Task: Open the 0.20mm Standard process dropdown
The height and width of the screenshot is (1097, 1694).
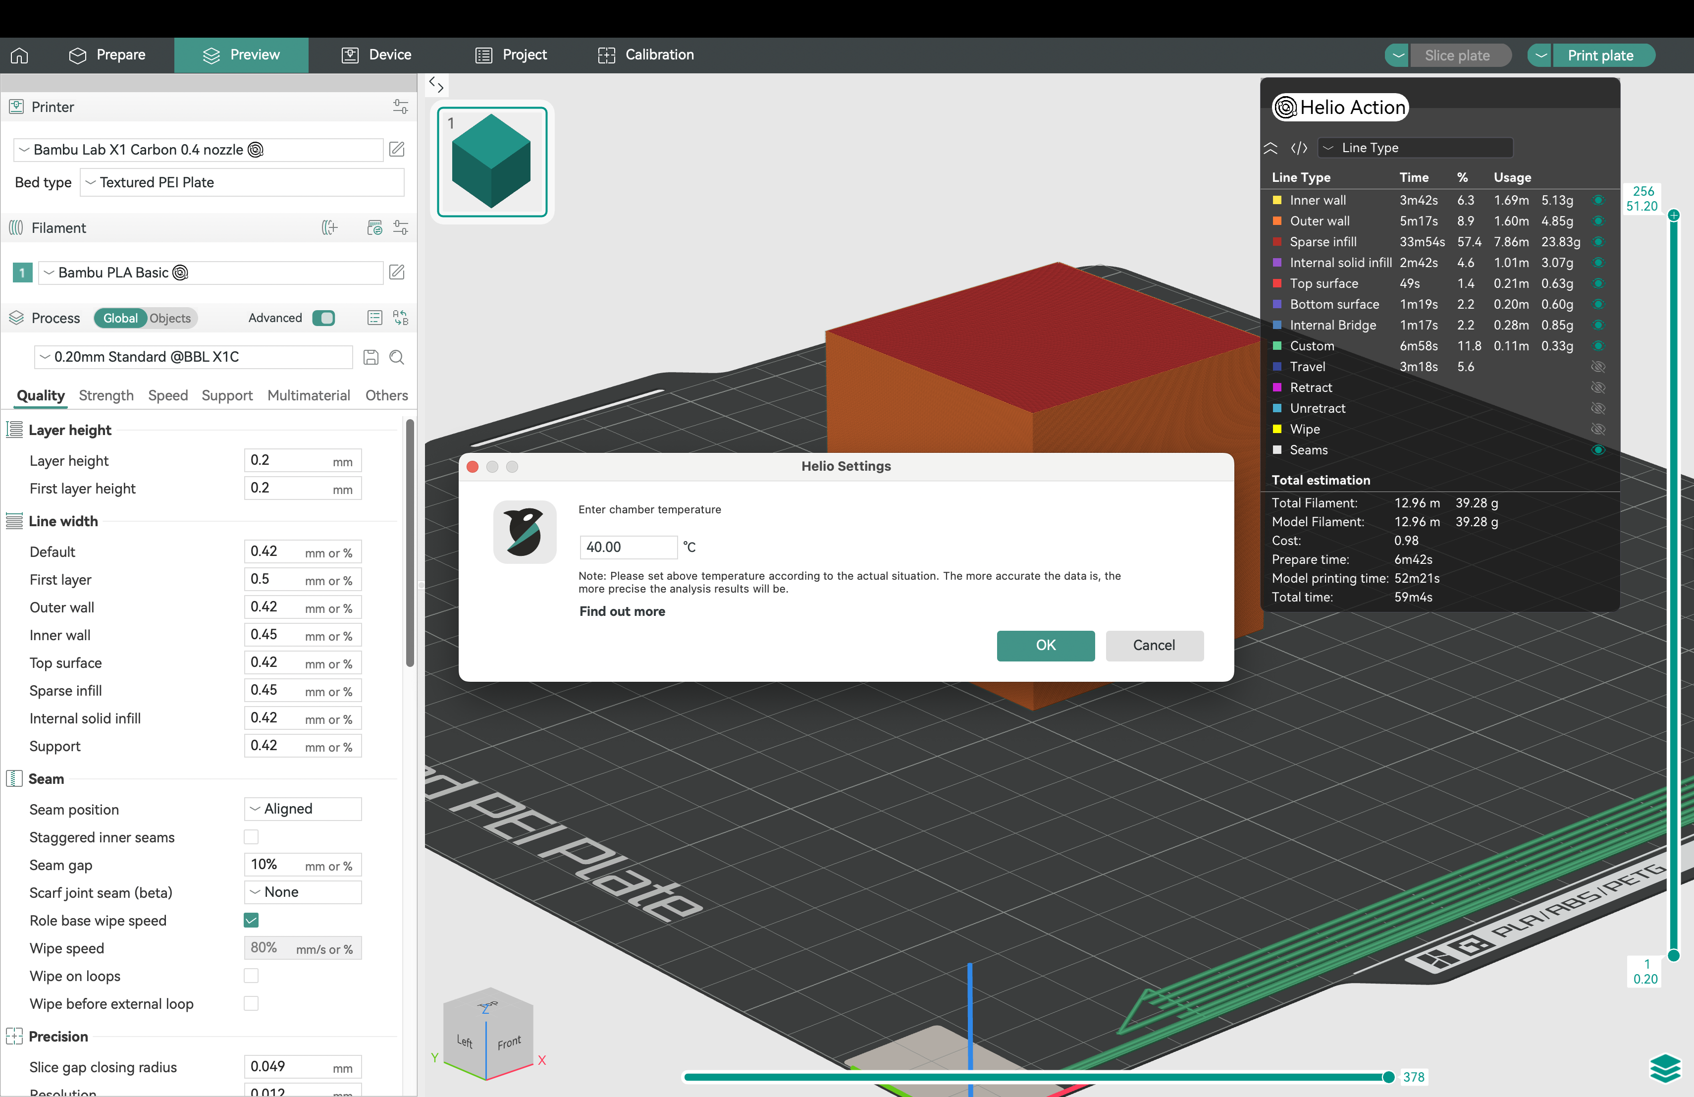Action: 194,357
